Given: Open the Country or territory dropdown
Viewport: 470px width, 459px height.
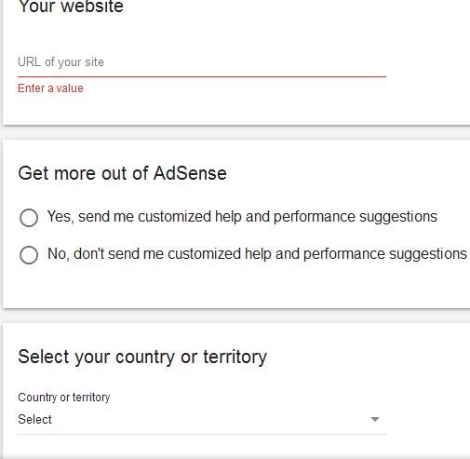Looking at the screenshot, I should (202, 419).
